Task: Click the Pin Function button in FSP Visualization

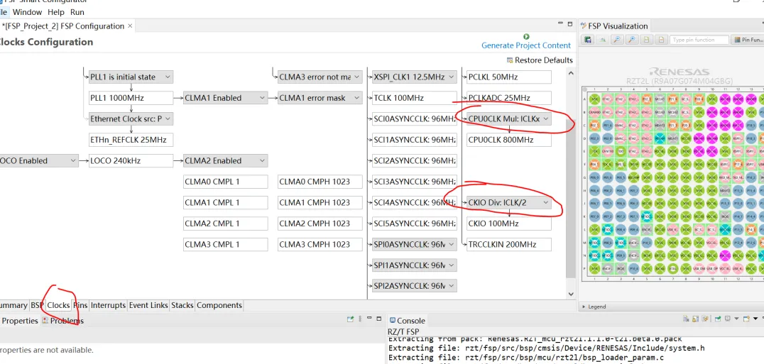Action: [748, 40]
